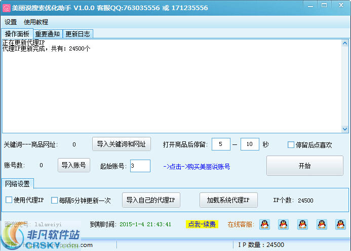351x251 pixels.
Task: Click the second QQ penguin customer service icon
Action: (284, 224)
